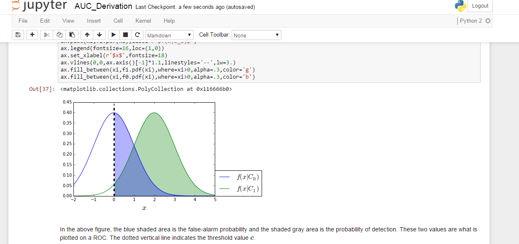Save notebook with the floppy disk icon
This screenshot has width=519, height=244.
click(18, 35)
